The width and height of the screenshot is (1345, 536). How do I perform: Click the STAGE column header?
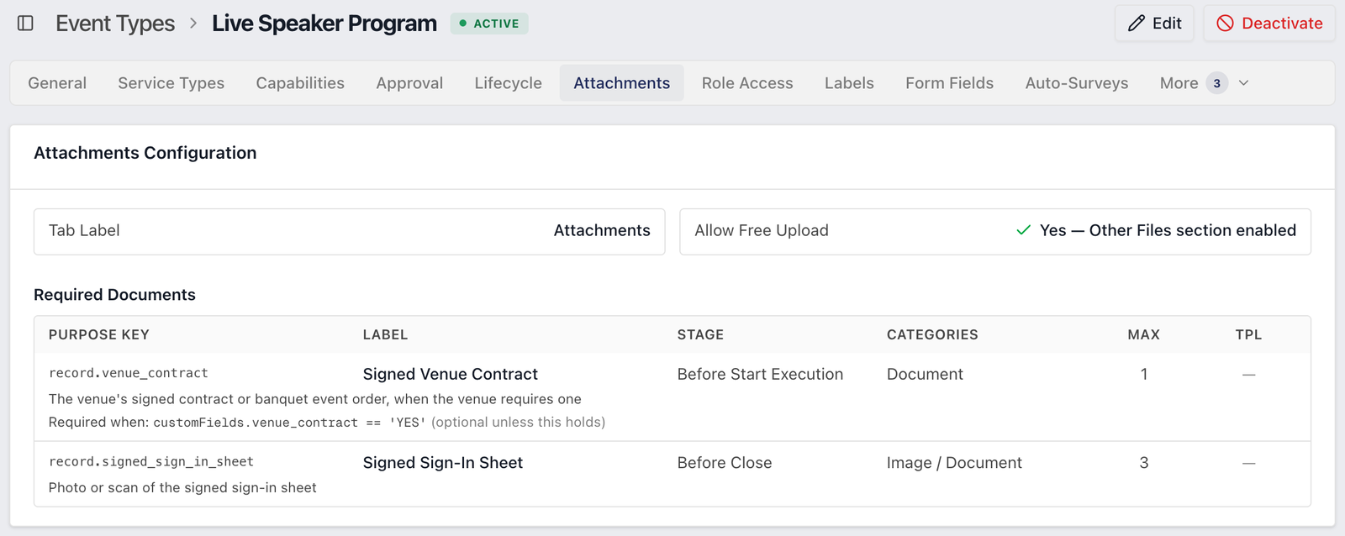pyautogui.click(x=700, y=334)
